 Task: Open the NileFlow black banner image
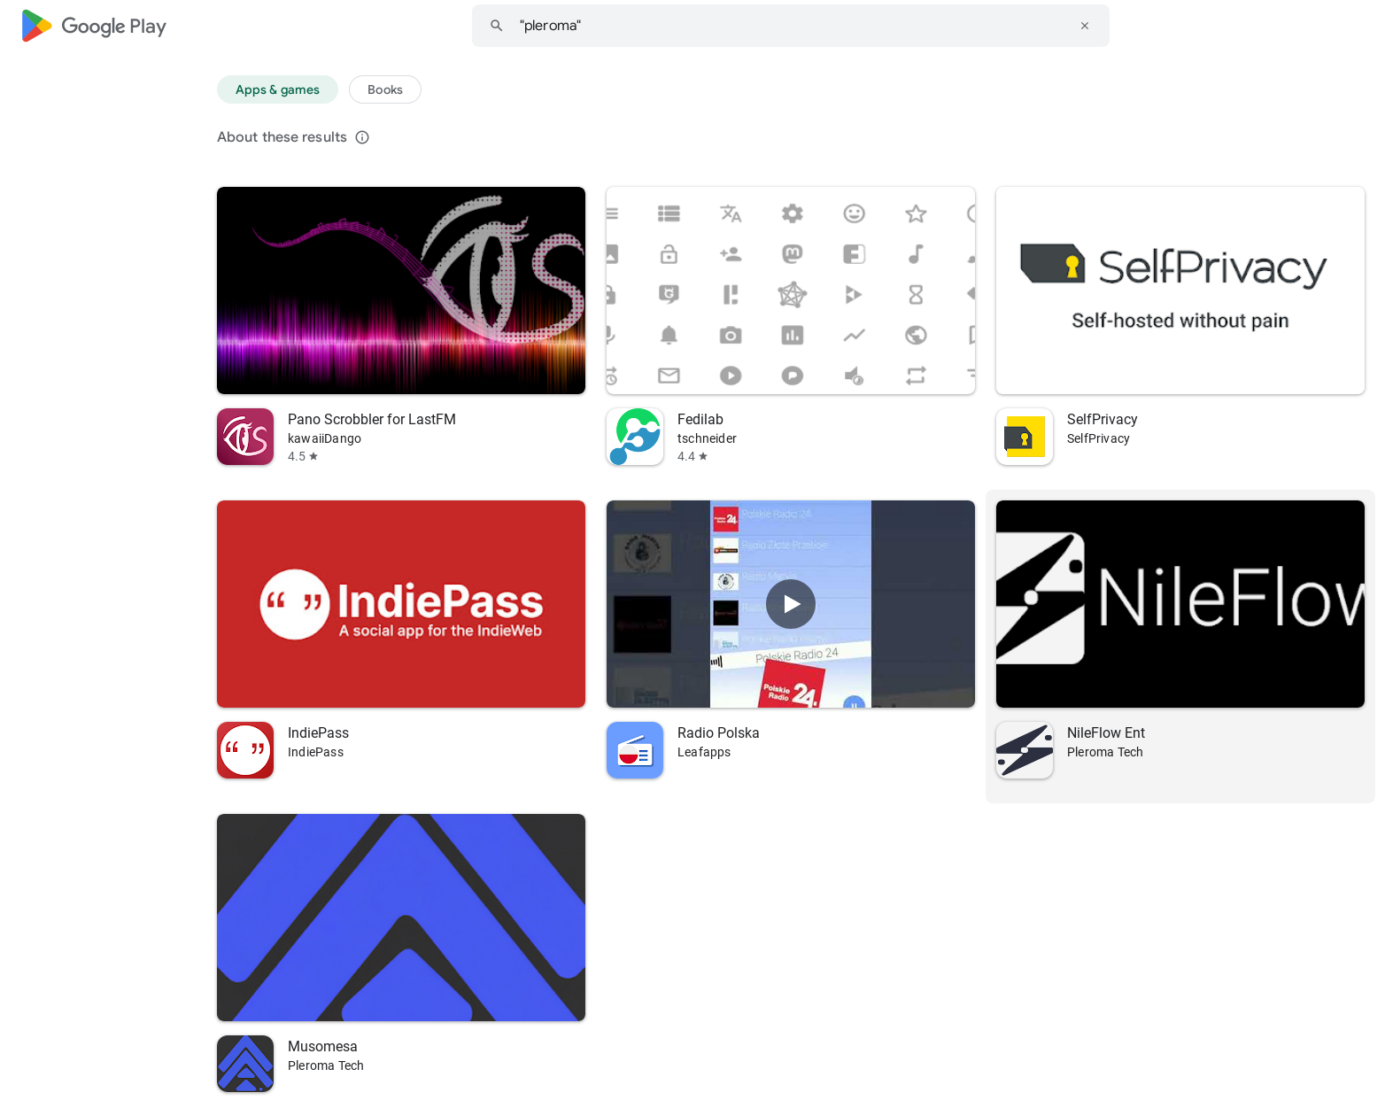(x=1180, y=604)
